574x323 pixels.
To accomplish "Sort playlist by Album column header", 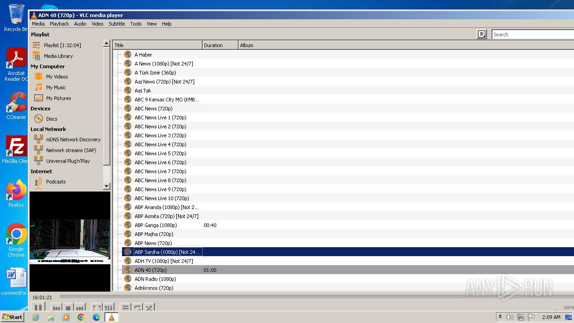I will tap(406, 45).
